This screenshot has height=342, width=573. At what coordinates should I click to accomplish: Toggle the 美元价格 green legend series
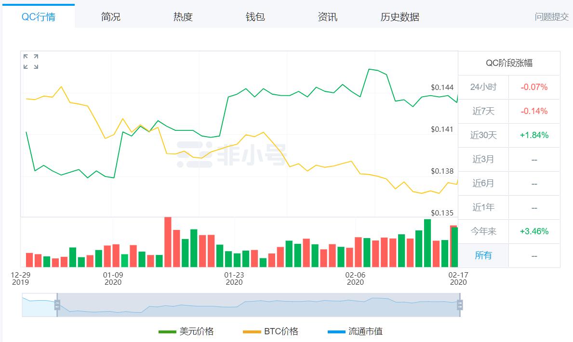(186, 331)
